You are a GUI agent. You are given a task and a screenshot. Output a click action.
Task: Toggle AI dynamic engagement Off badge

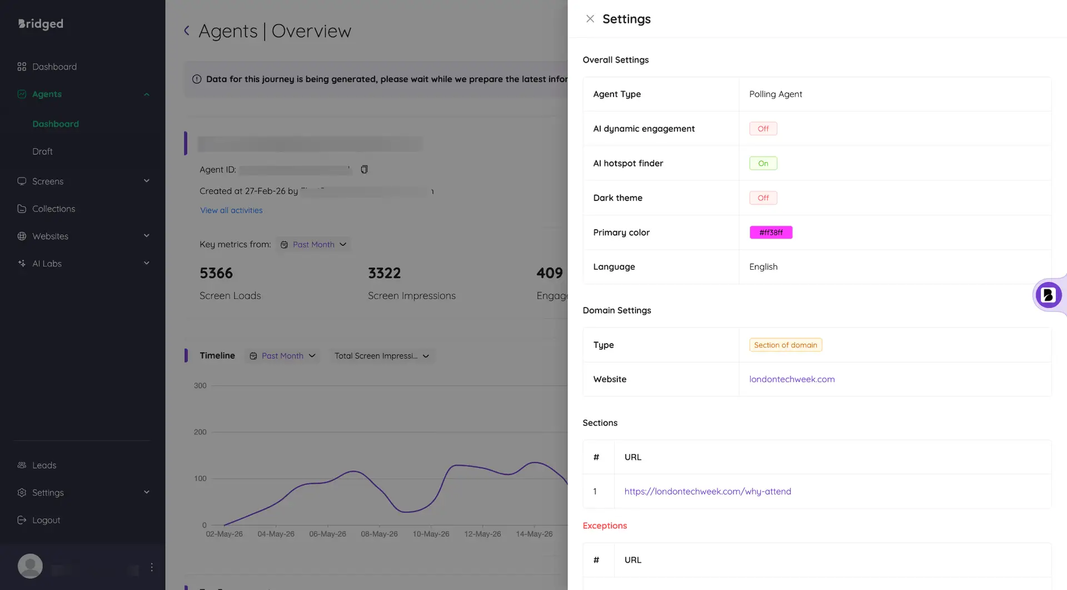pyautogui.click(x=763, y=129)
